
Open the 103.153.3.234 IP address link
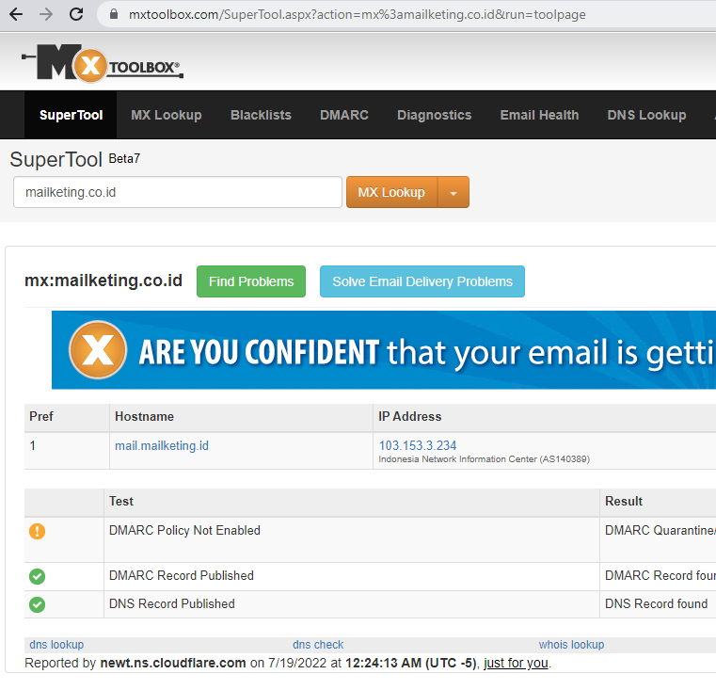[417, 445]
